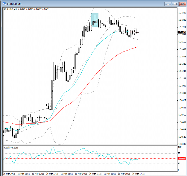Click the time axis label '16 Mar 11:55'
Screen dimensions: 187x176
point(24,174)
